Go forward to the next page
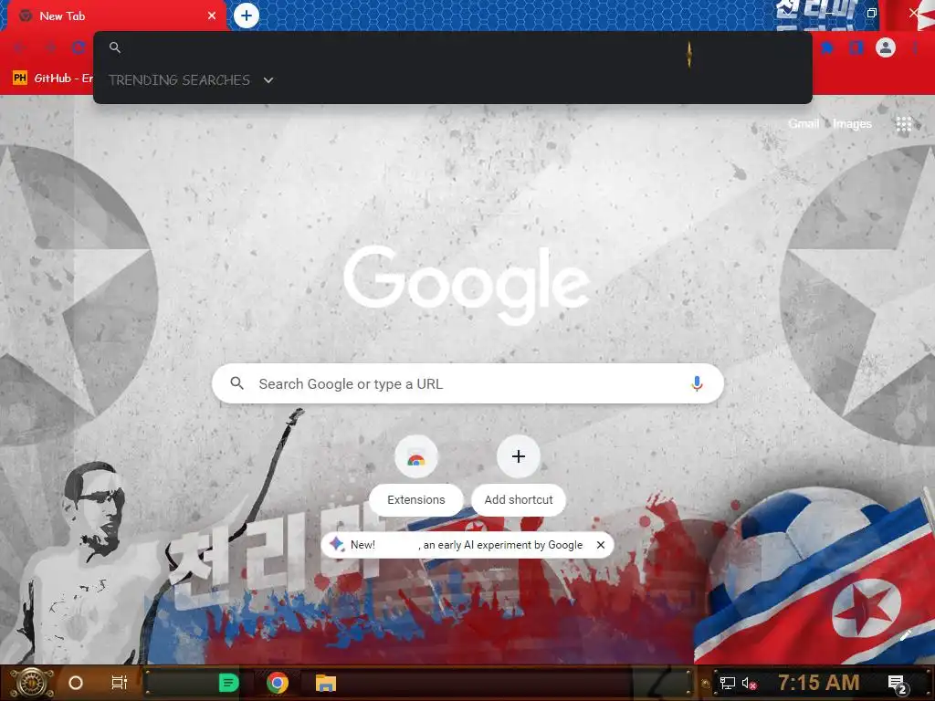Image resolution: width=935 pixels, height=701 pixels. point(51,47)
